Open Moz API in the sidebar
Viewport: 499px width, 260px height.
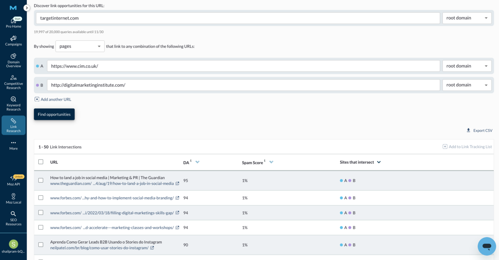coord(13,181)
